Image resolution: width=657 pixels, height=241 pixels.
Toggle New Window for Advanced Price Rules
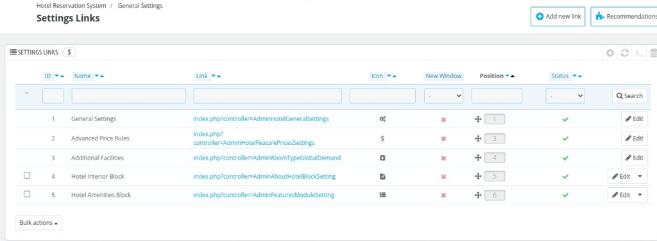443,139
